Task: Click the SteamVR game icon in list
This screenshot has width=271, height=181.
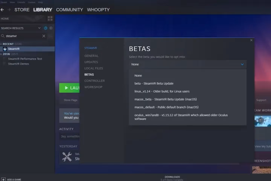Action: pos(5,49)
